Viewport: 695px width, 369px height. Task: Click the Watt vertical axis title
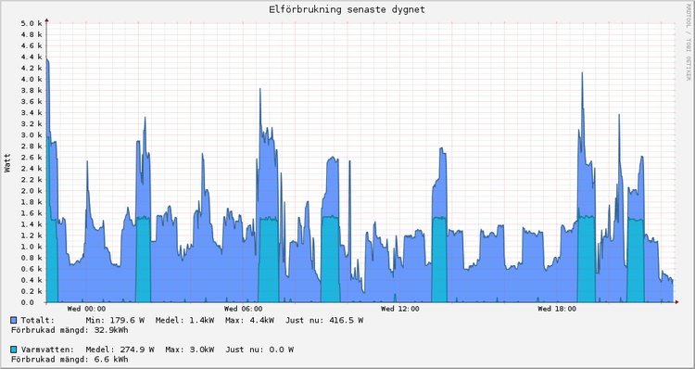[7, 163]
